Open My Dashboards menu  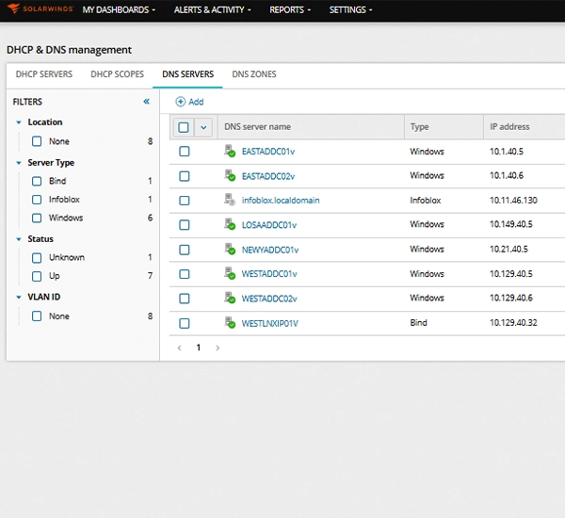pyautogui.click(x=119, y=9)
